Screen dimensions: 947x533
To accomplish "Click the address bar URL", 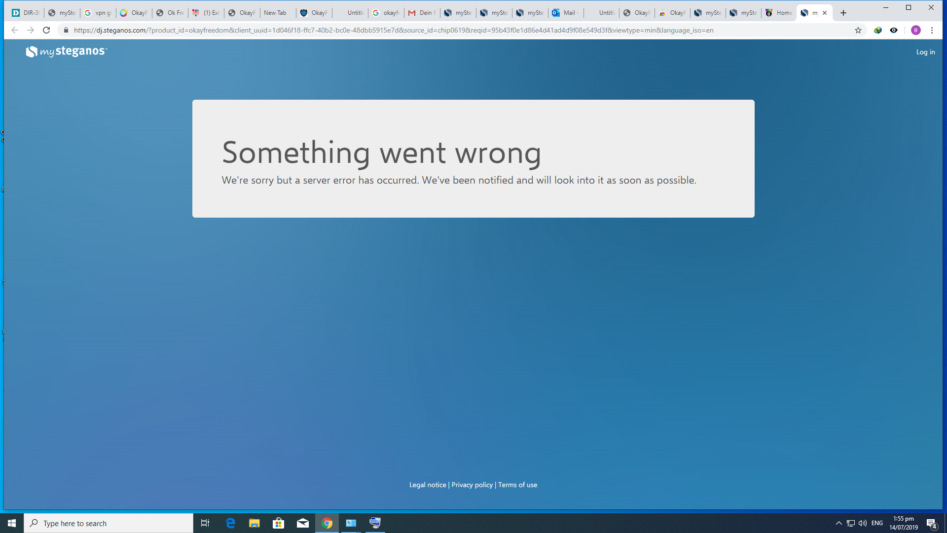I will 395,30.
